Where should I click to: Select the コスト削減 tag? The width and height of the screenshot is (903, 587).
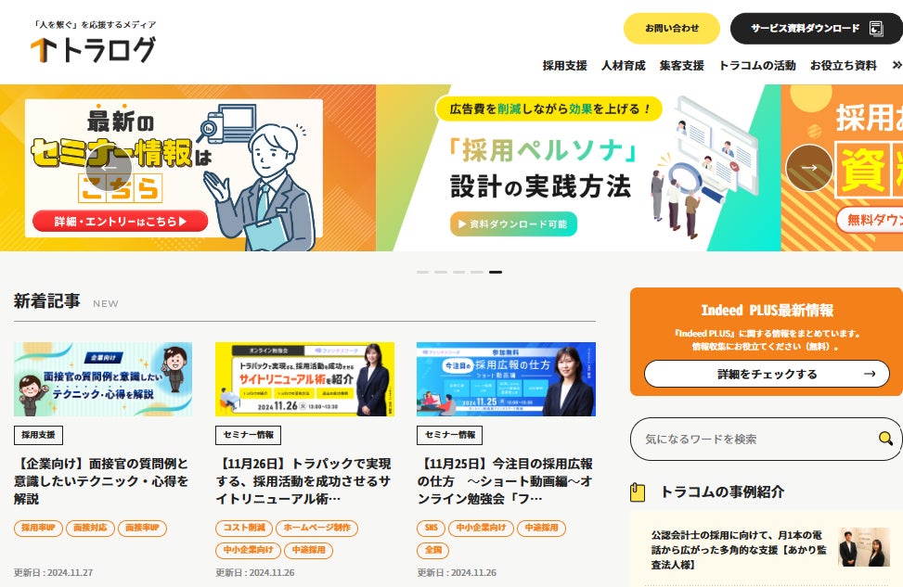point(244,528)
